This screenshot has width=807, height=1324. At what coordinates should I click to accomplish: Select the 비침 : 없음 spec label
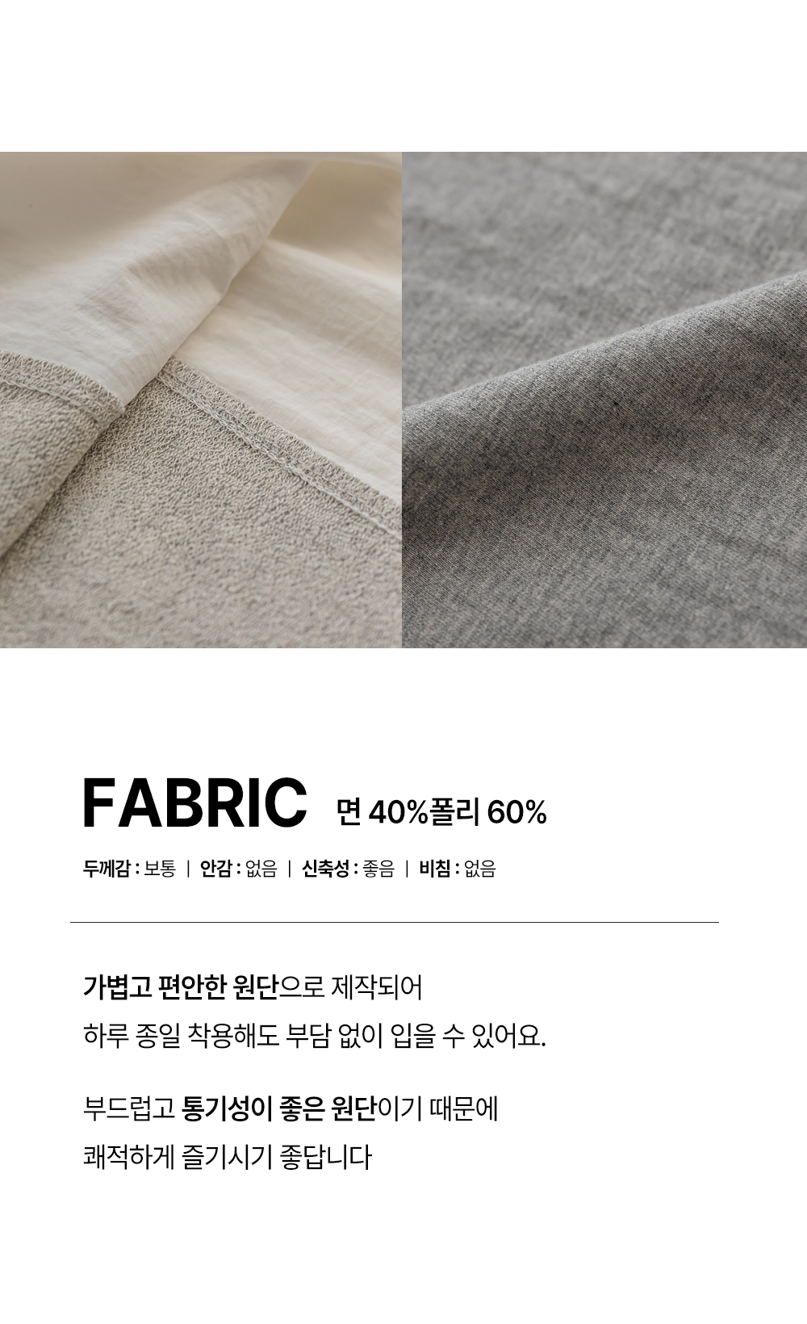[457, 869]
